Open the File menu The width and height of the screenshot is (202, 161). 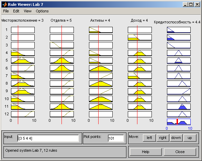(6, 11)
